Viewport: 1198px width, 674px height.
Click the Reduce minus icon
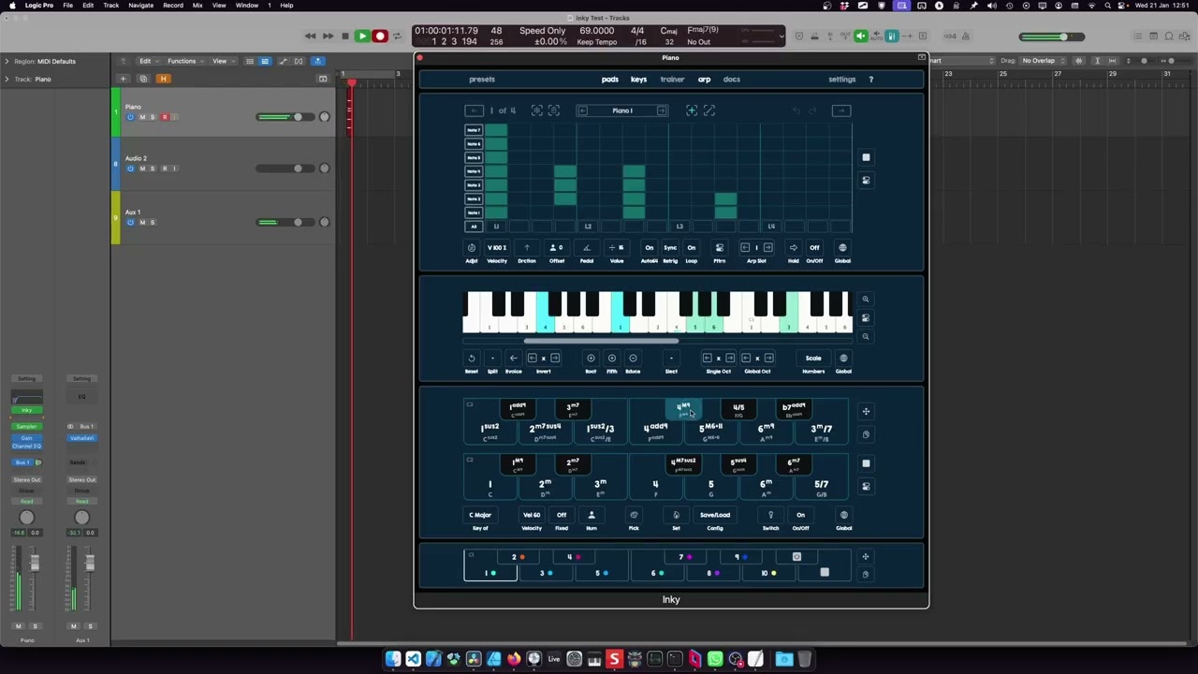pyautogui.click(x=633, y=359)
